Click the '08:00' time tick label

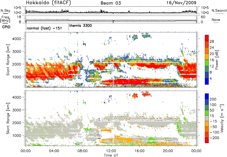click(x=83, y=151)
